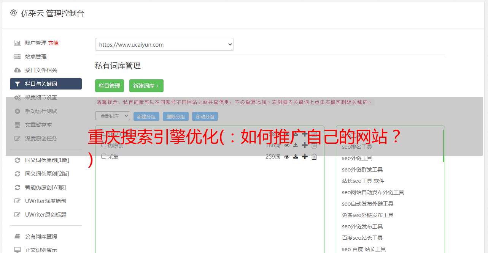Tick the 采集 checkbox
488x253 pixels.
pos(103,156)
